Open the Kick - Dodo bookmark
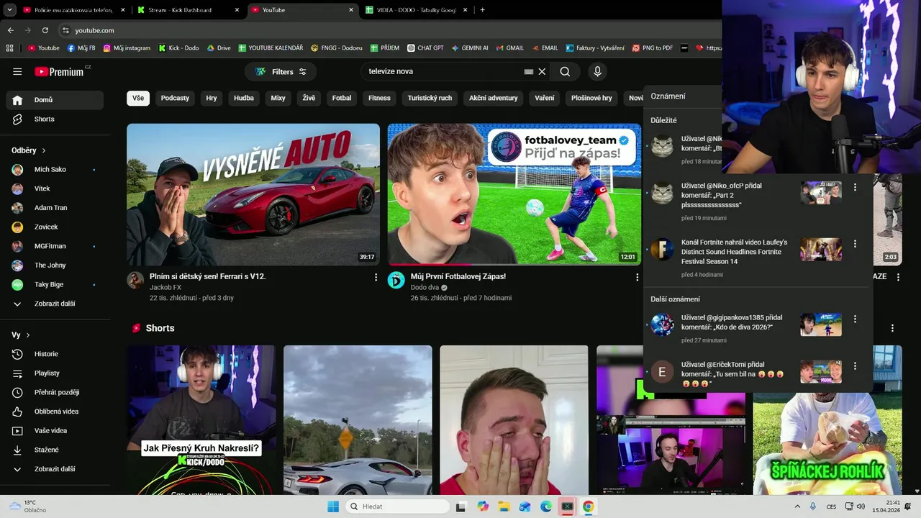The height and width of the screenshot is (518, 921). coord(178,48)
